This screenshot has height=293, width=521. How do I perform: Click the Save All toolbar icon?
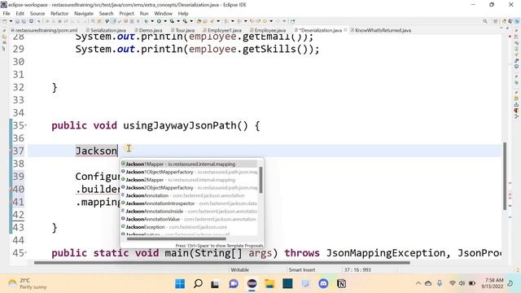pyautogui.click(x=24, y=21)
